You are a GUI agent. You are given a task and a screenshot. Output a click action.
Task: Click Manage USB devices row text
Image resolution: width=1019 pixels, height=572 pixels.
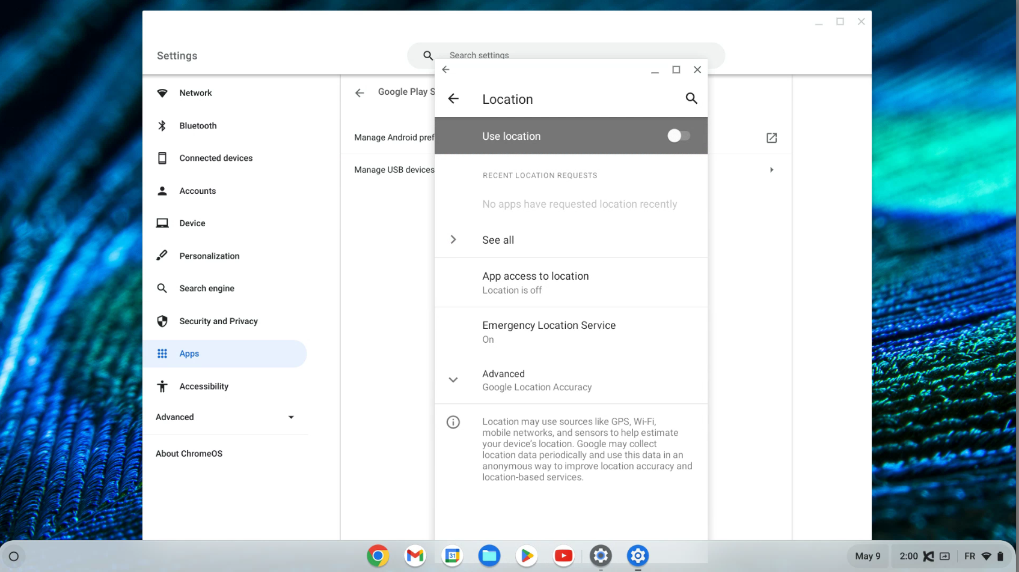point(394,170)
